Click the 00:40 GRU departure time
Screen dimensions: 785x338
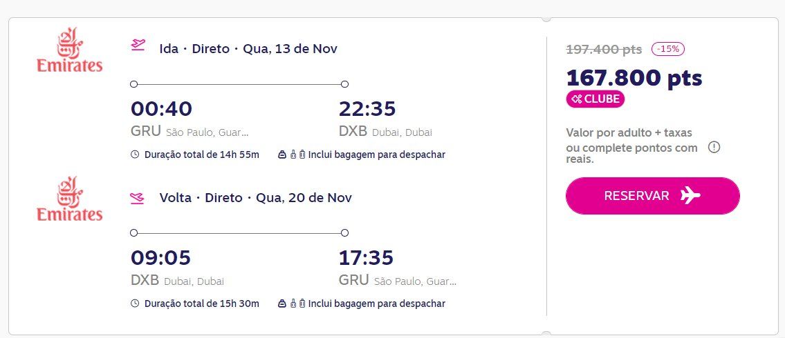tap(161, 109)
